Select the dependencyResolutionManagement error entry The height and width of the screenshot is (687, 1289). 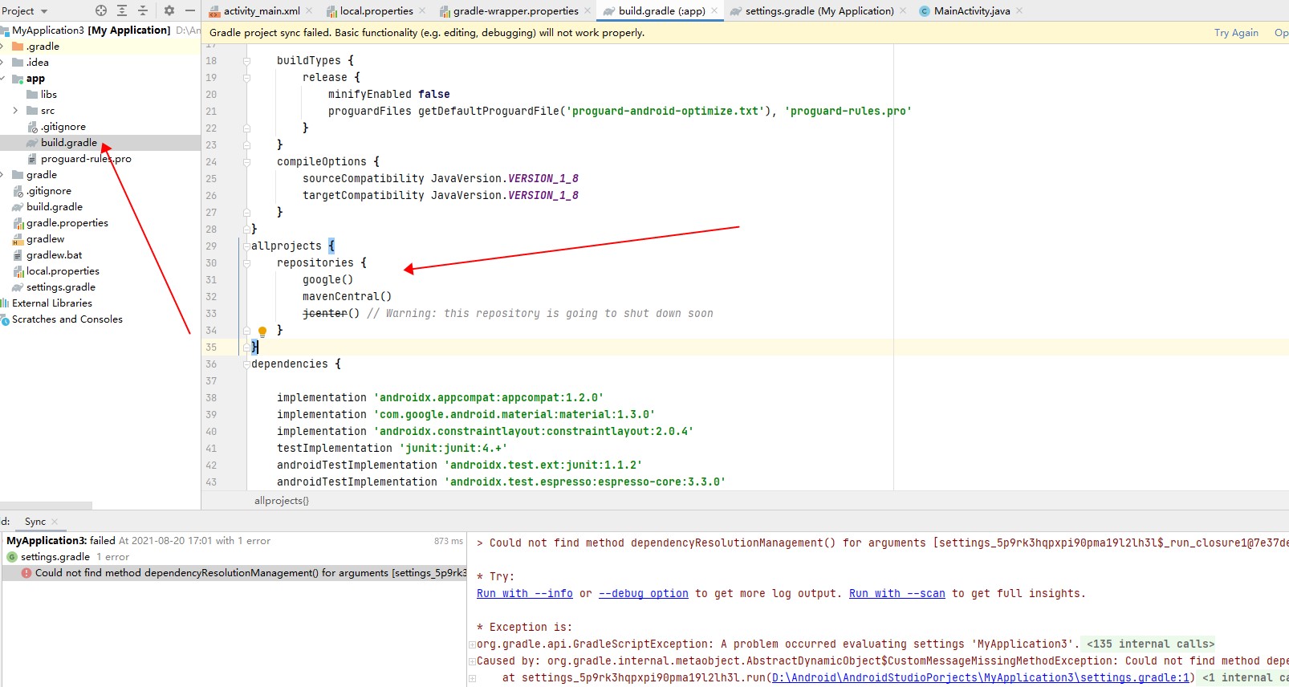(244, 572)
